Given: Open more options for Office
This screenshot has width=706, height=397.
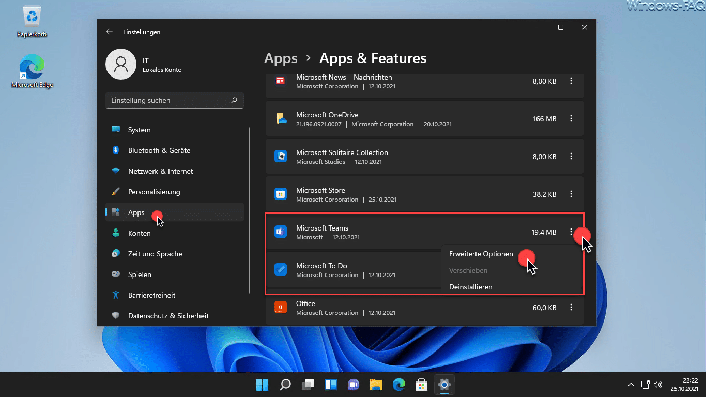Looking at the screenshot, I should pos(571,308).
